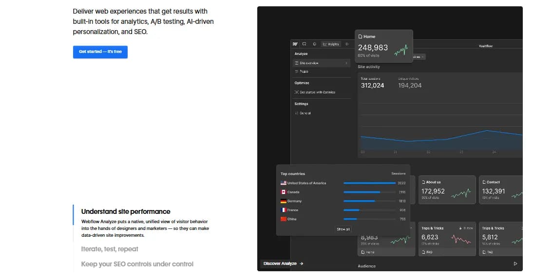Click the General settings sliders icon

297,113
